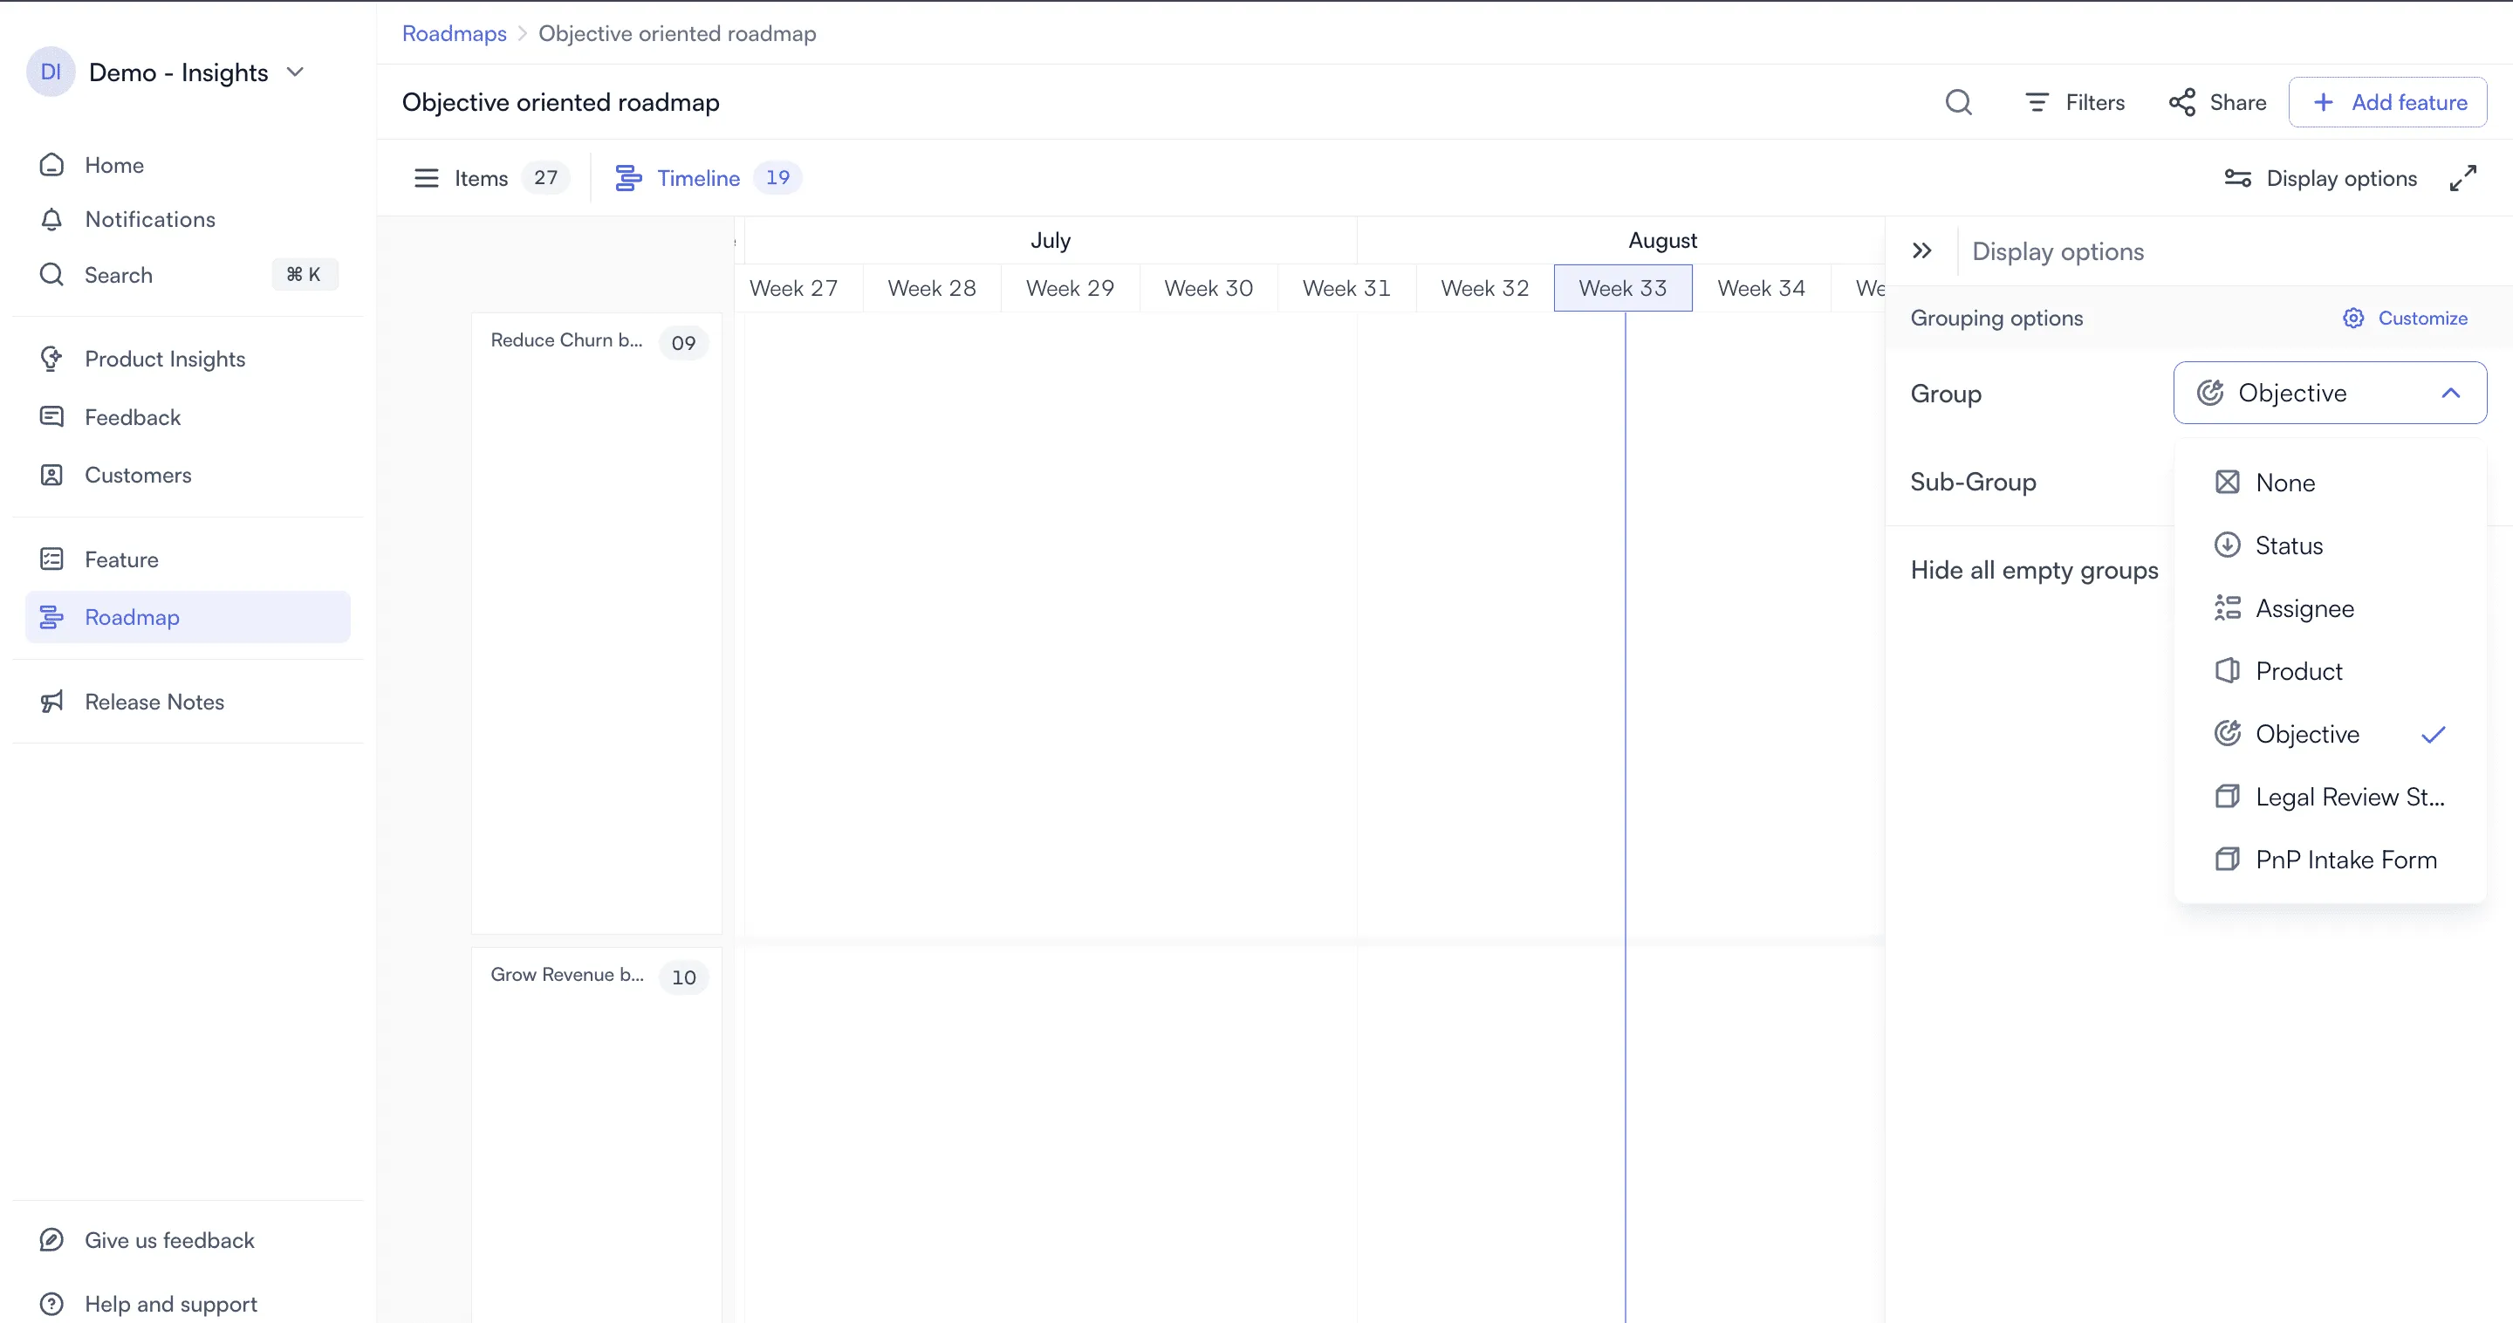The height and width of the screenshot is (1323, 2513).
Task: Choose Legal Review St... grouping option
Action: click(2330, 797)
